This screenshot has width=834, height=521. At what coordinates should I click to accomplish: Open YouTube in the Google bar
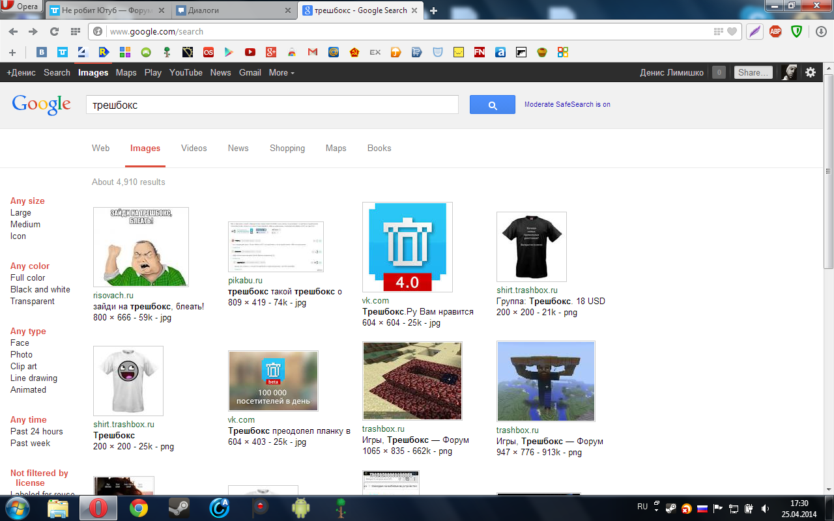186,72
